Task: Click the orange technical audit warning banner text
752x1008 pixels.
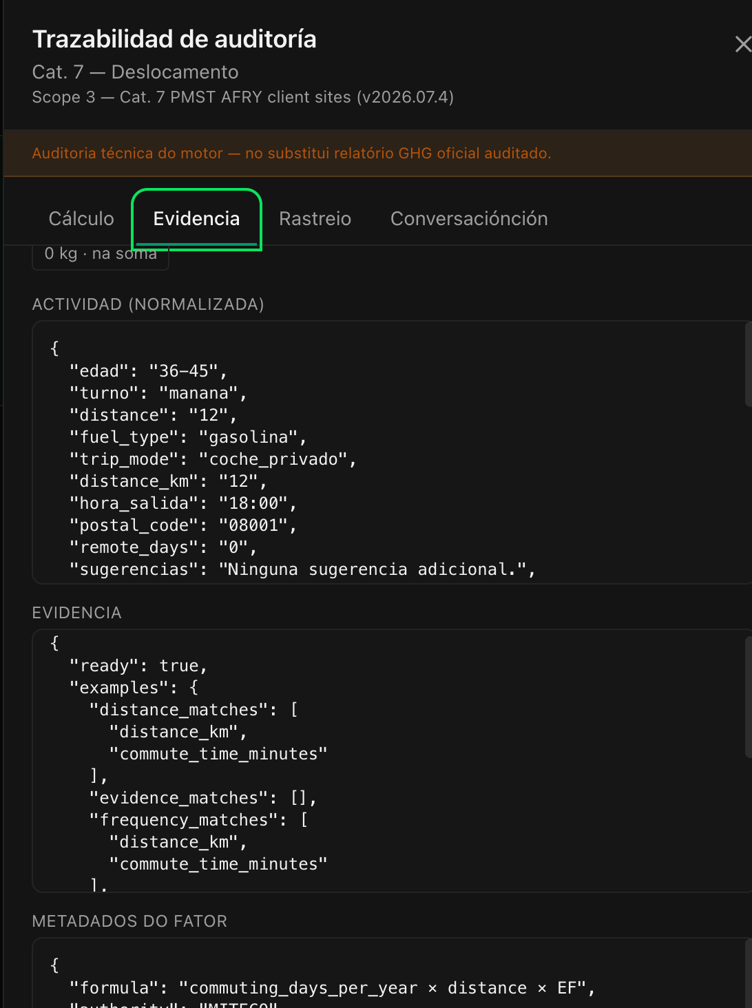Action: click(291, 154)
